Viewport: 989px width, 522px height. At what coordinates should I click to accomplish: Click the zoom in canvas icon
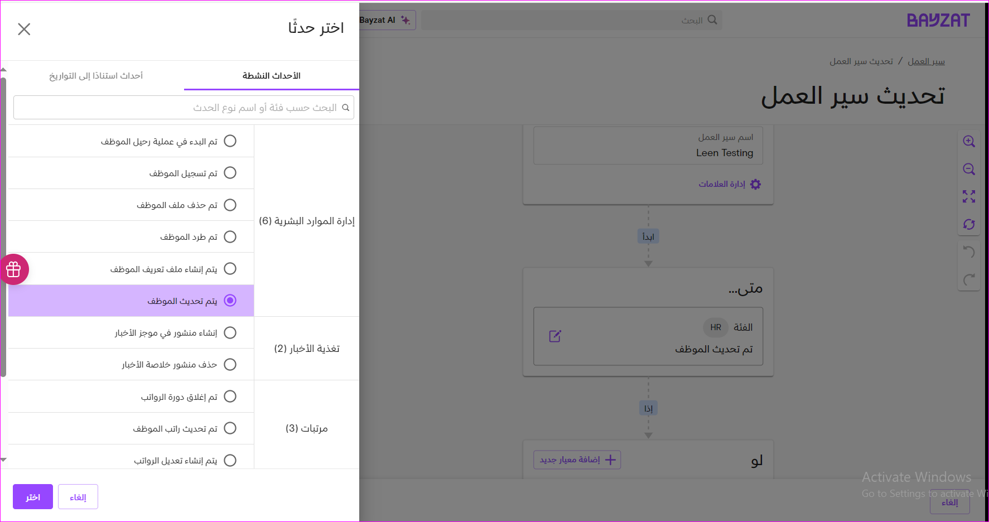(969, 142)
